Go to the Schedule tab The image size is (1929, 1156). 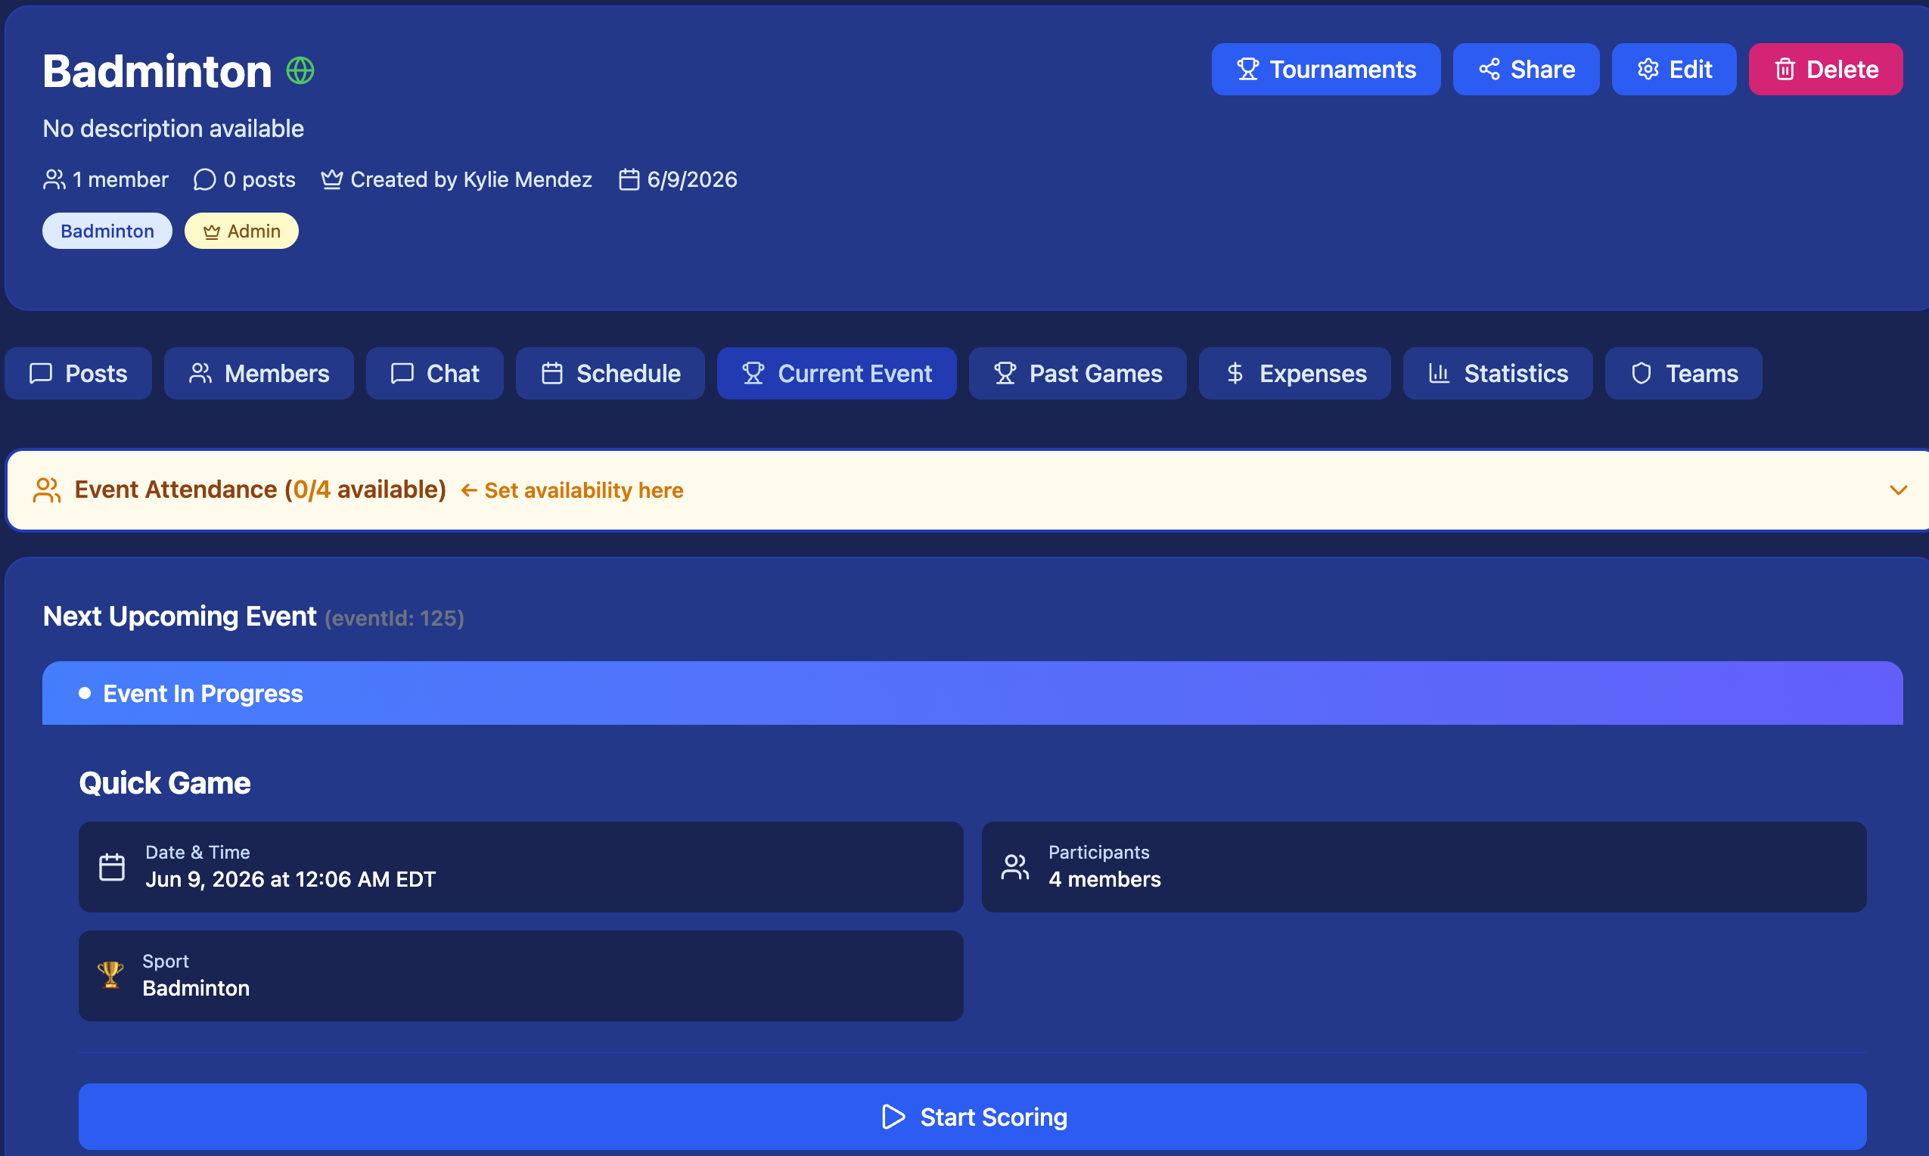point(610,373)
